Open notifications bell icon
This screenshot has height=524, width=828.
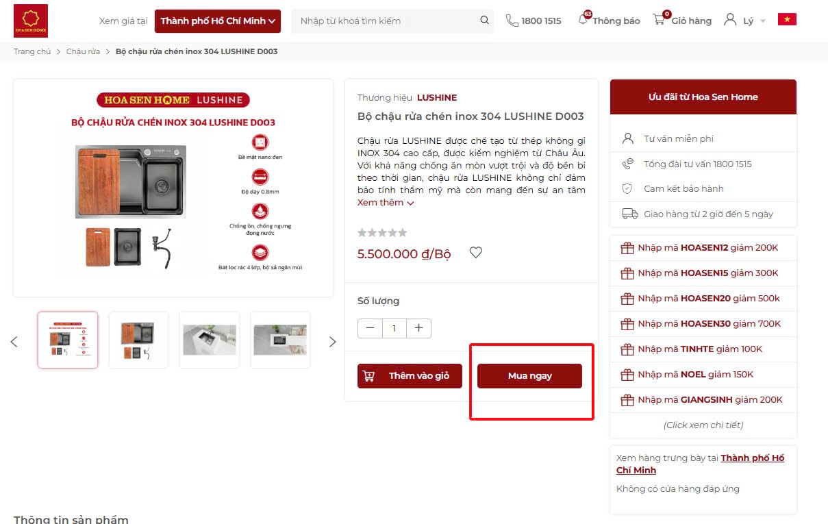tap(584, 19)
